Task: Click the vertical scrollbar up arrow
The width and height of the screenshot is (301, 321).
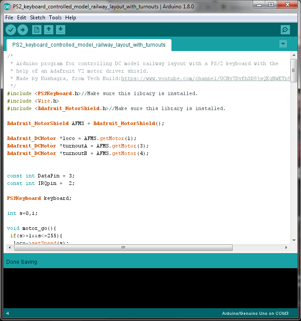Action: click(294, 55)
